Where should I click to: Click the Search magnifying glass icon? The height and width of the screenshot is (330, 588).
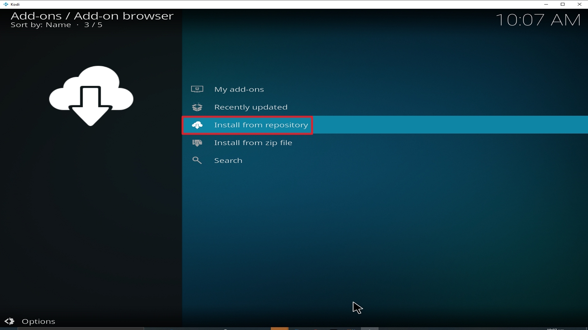197,160
